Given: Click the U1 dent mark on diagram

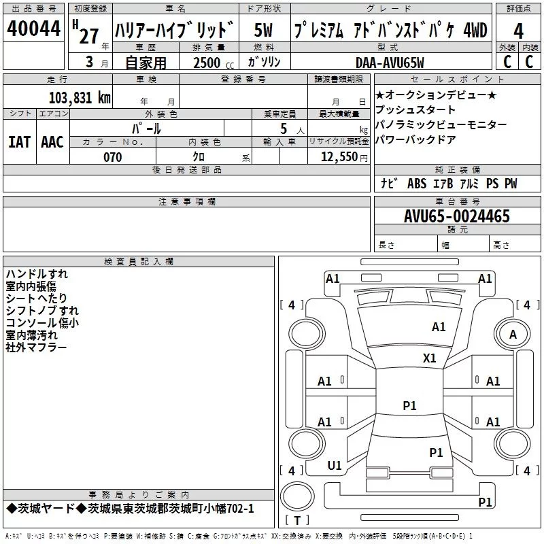Looking at the screenshot, I should [335, 466].
